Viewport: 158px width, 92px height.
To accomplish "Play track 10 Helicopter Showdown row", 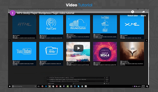I will 78,78.
